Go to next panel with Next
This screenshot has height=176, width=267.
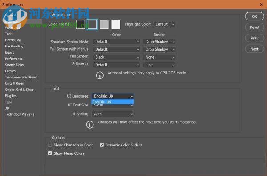(x=255, y=49)
